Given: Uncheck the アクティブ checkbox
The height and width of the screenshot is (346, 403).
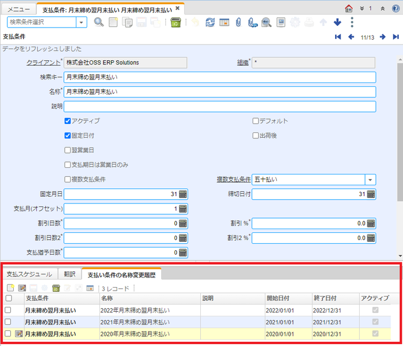Looking at the screenshot, I should pos(67,121).
